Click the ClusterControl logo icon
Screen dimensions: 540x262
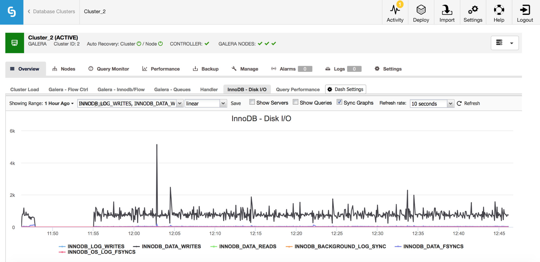click(x=12, y=12)
